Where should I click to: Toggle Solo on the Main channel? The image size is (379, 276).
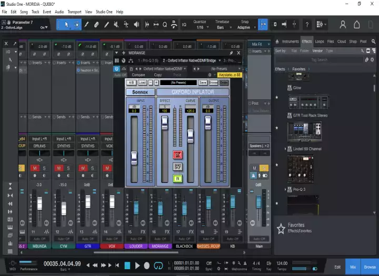click(x=264, y=168)
